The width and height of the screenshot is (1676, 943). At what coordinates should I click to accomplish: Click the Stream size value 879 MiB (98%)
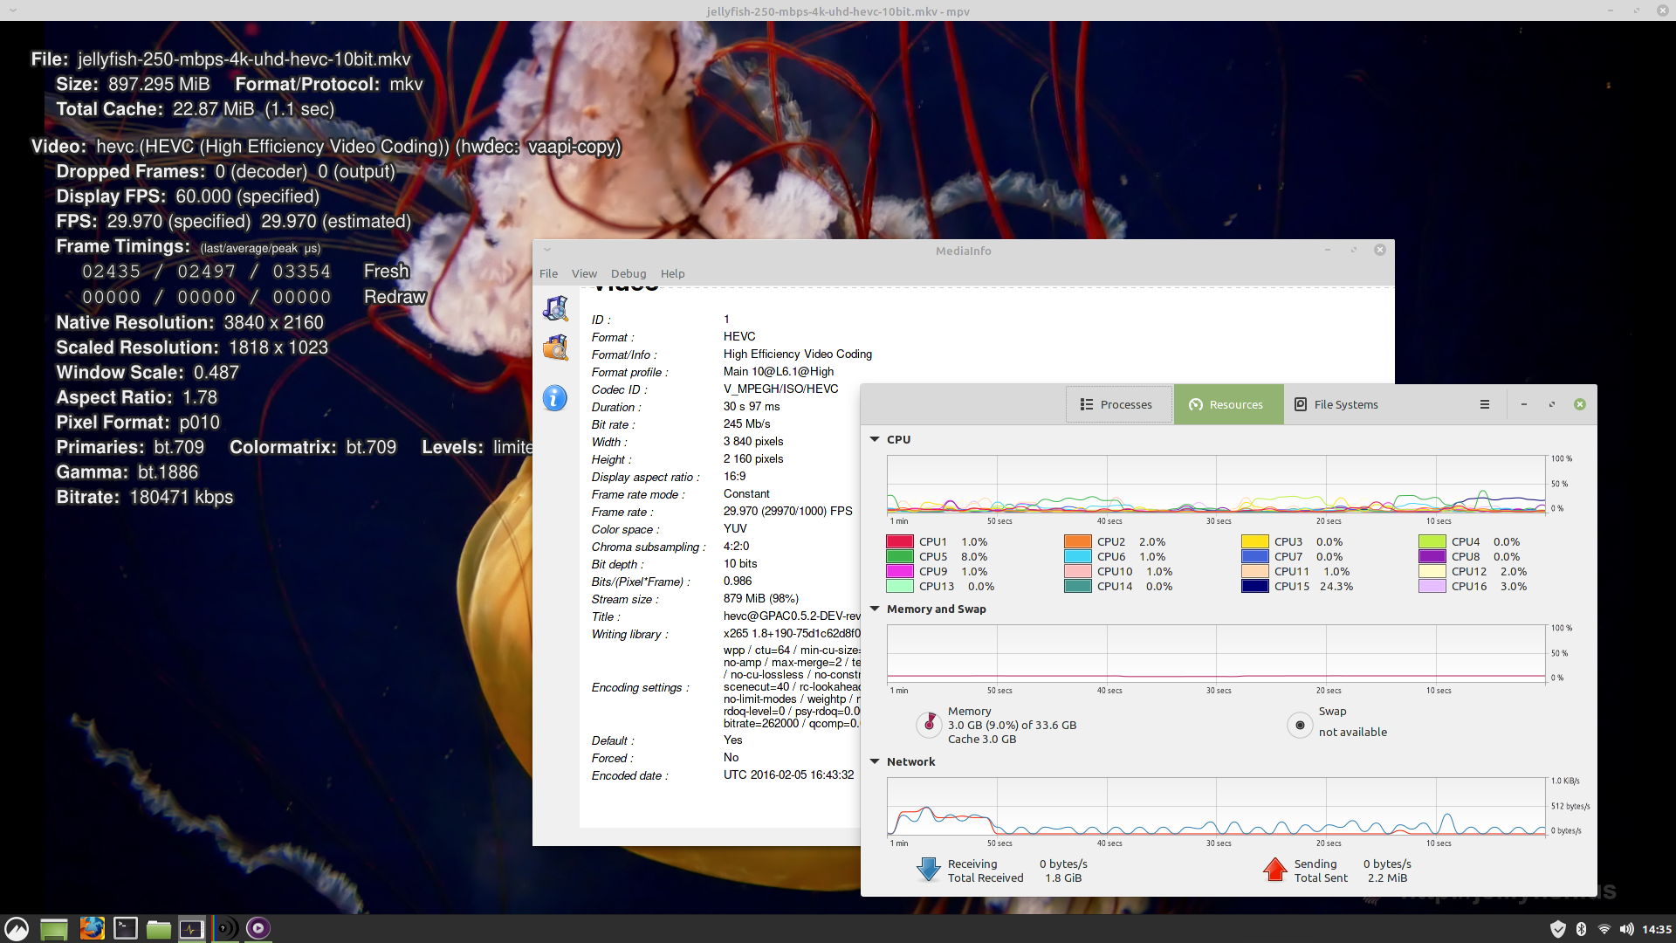pos(761,599)
